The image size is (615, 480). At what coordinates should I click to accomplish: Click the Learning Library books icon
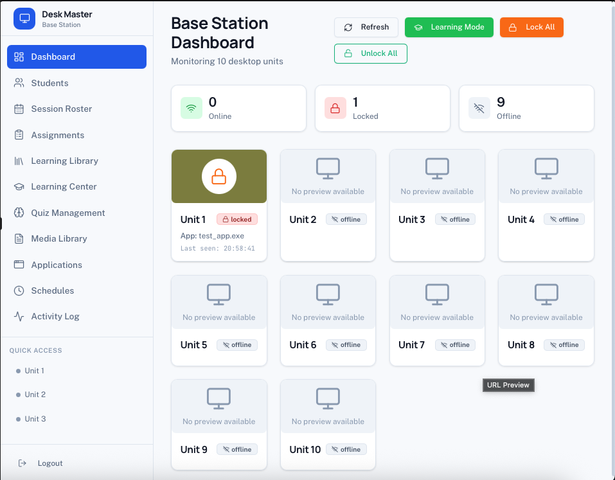(x=19, y=161)
